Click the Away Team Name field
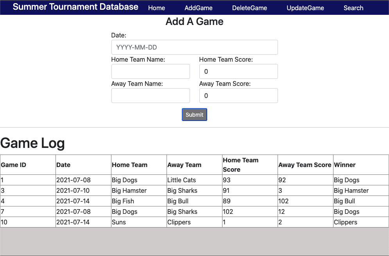 click(151, 96)
